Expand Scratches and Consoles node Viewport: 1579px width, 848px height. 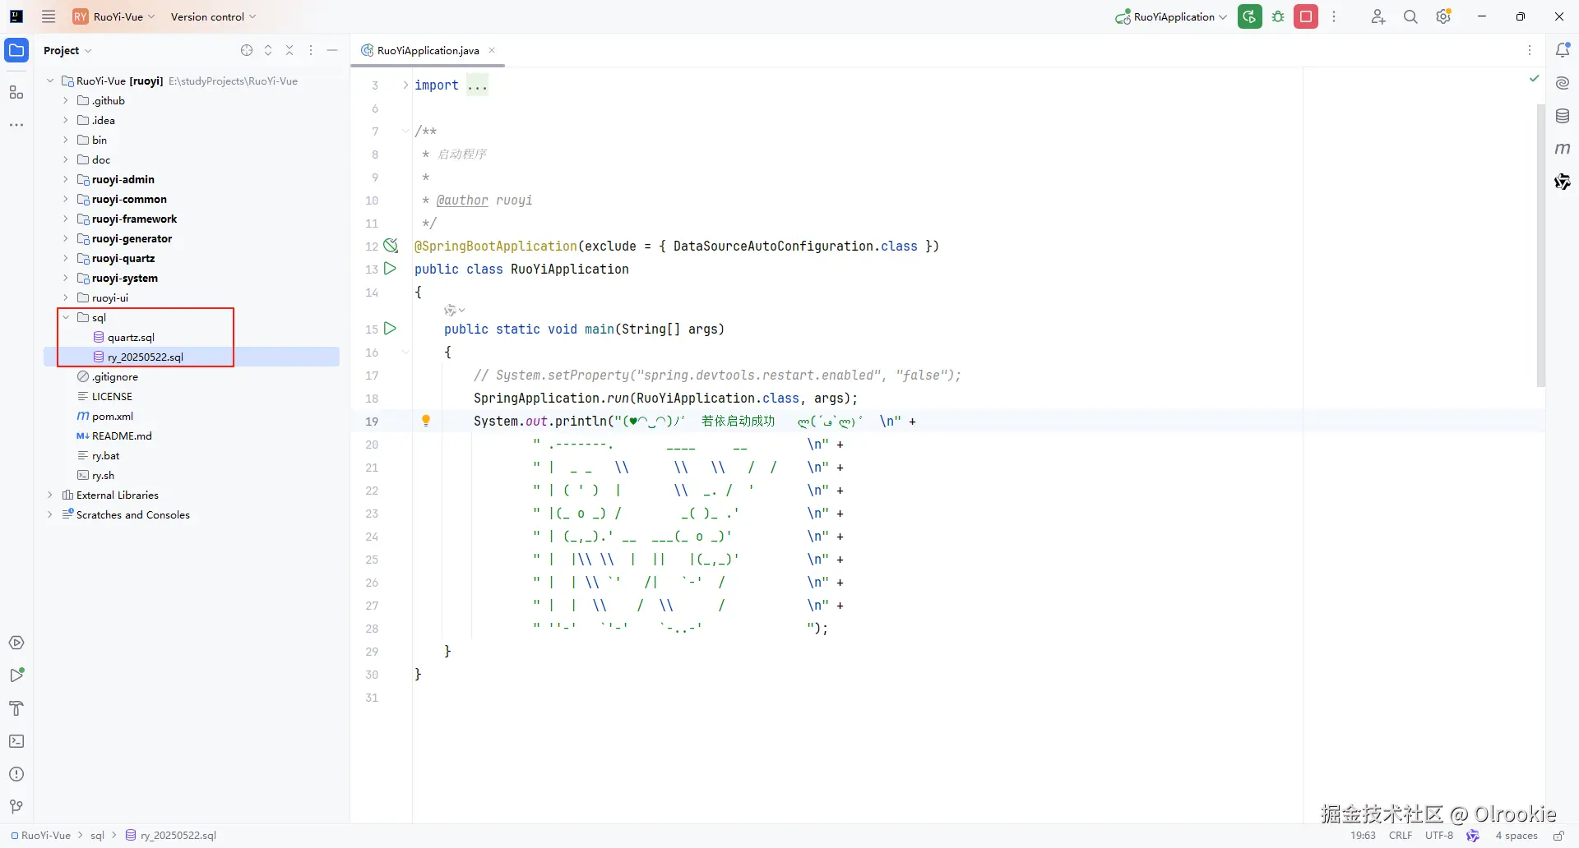(x=50, y=514)
